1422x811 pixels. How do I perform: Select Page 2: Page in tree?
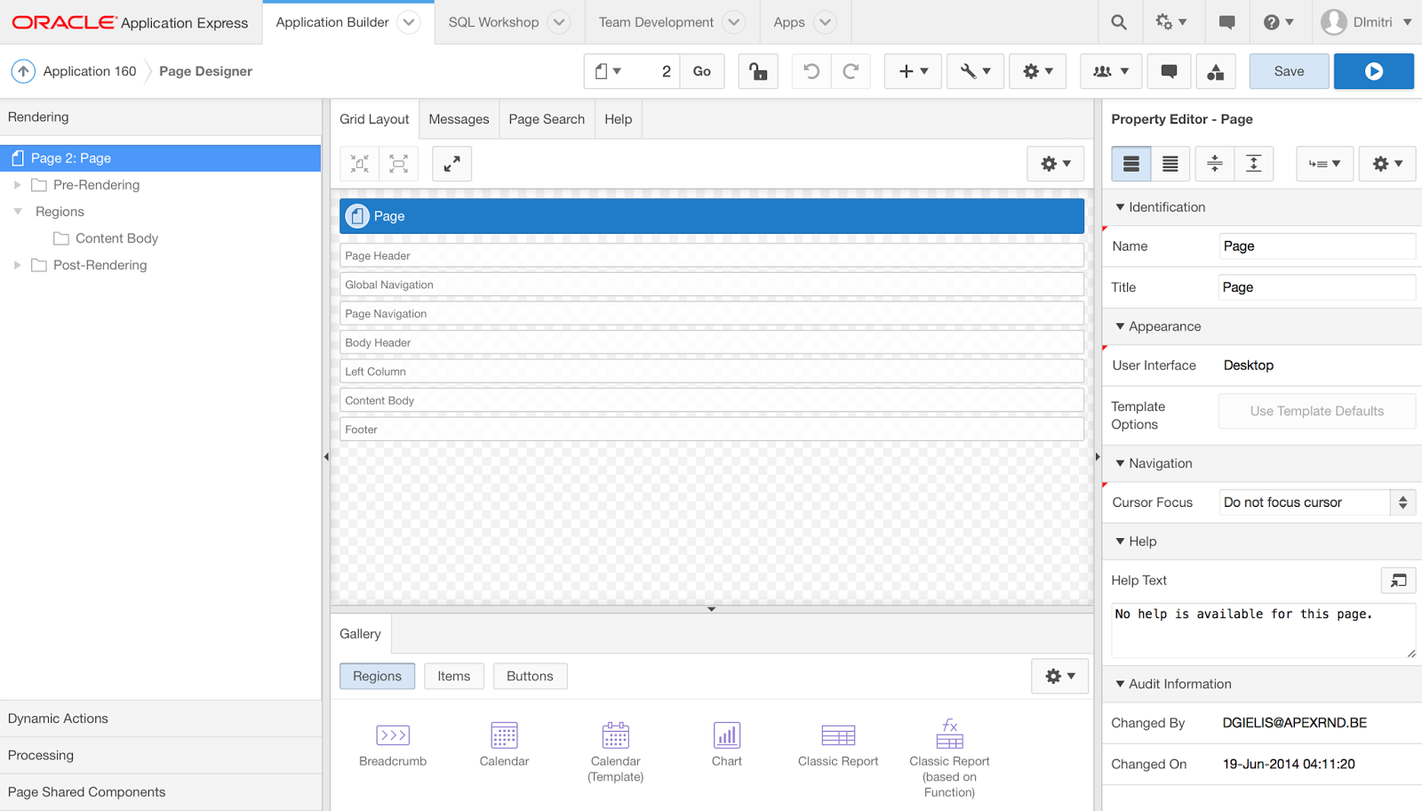click(160, 158)
